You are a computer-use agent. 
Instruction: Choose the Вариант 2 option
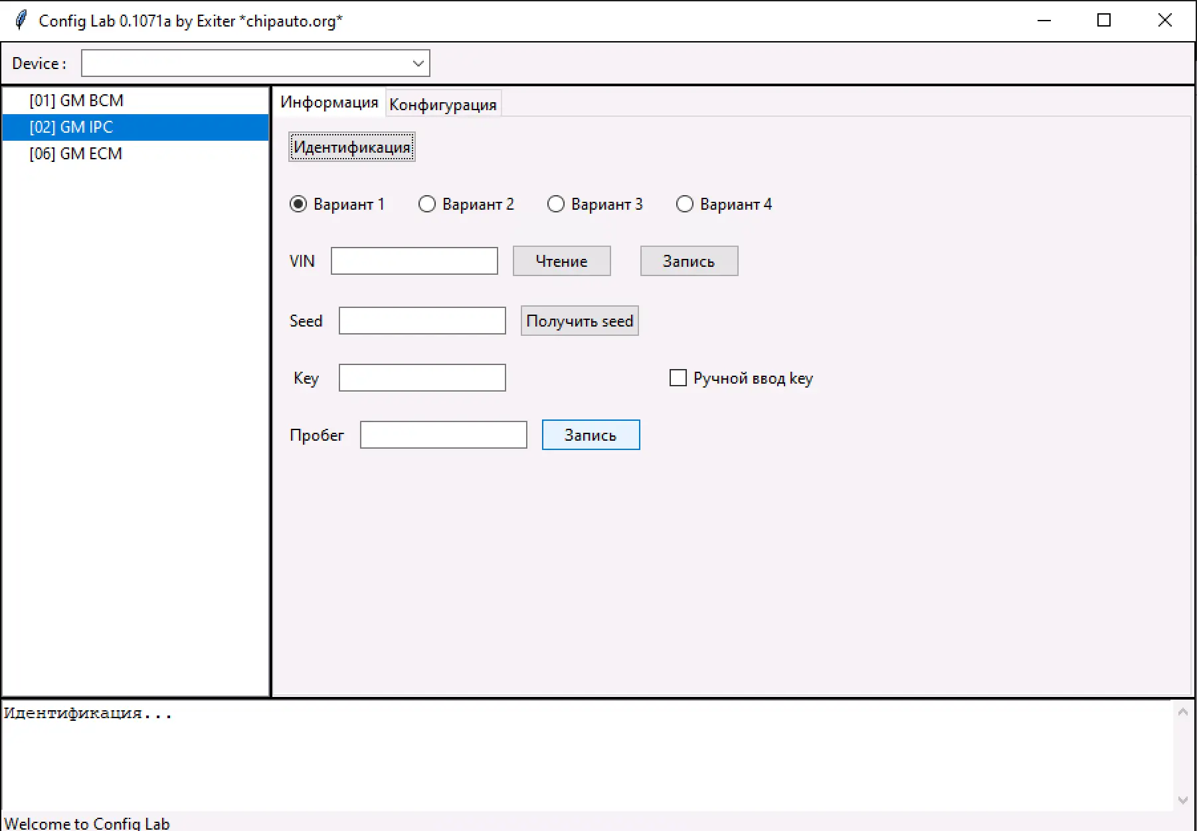[x=427, y=204]
